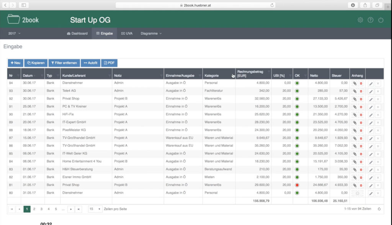
Task: Go to page 4
Action: coord(49,209)
